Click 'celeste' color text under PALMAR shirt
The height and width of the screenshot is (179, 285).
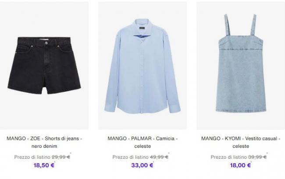tap(142, 146)
